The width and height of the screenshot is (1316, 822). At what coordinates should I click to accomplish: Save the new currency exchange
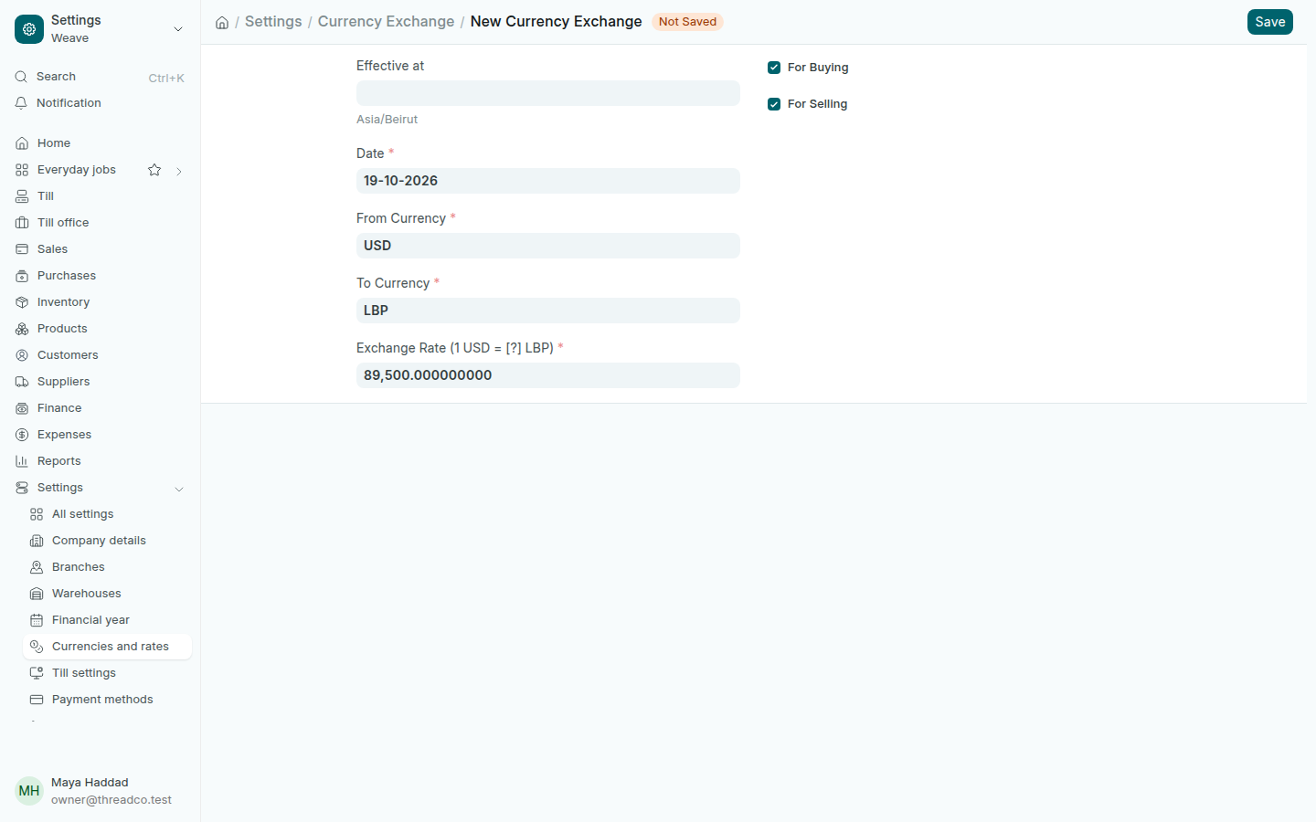pos(1270,22)
